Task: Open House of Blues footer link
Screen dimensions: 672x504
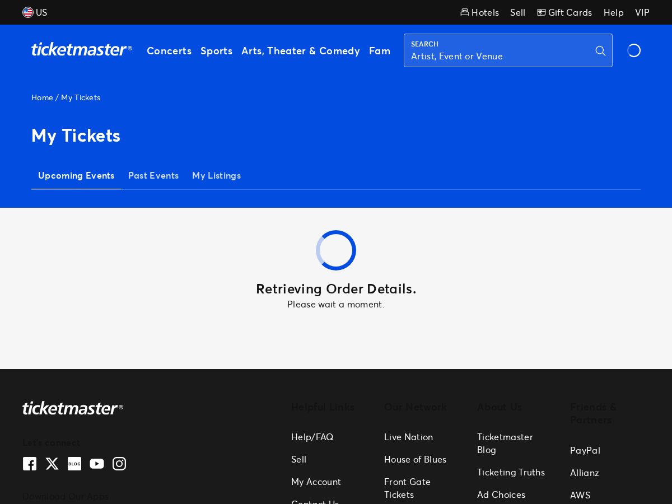Action: pyautogui.click(x=415, y=459)
